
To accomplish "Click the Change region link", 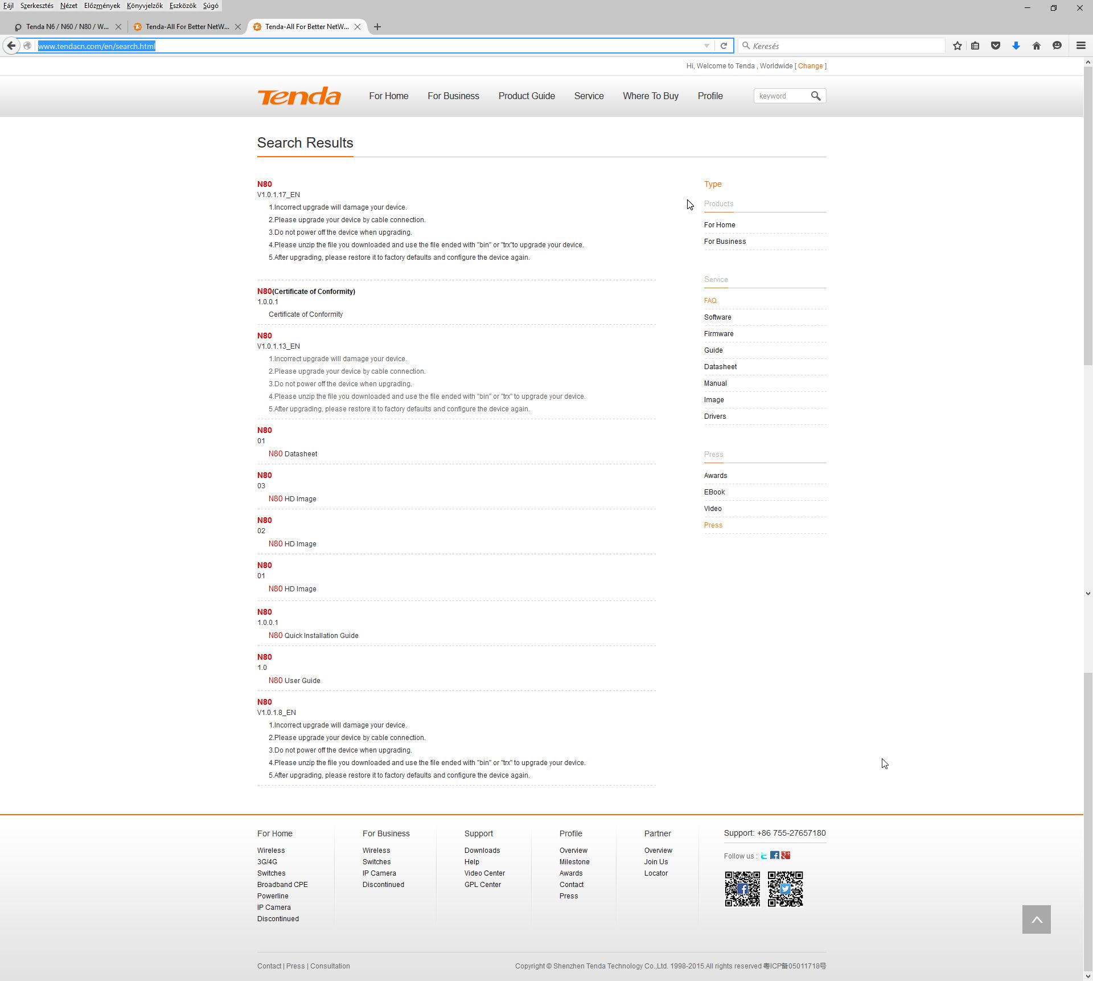I will 811,66.
